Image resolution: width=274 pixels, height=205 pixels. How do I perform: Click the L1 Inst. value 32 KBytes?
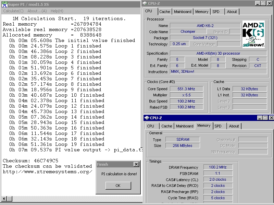tap(250, 95)
